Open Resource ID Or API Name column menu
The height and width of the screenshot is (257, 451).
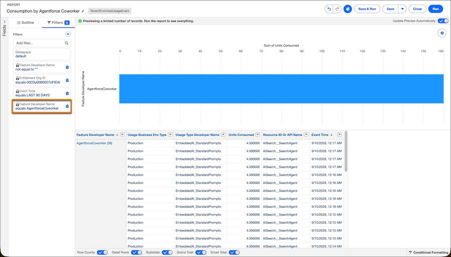[306, 135]
